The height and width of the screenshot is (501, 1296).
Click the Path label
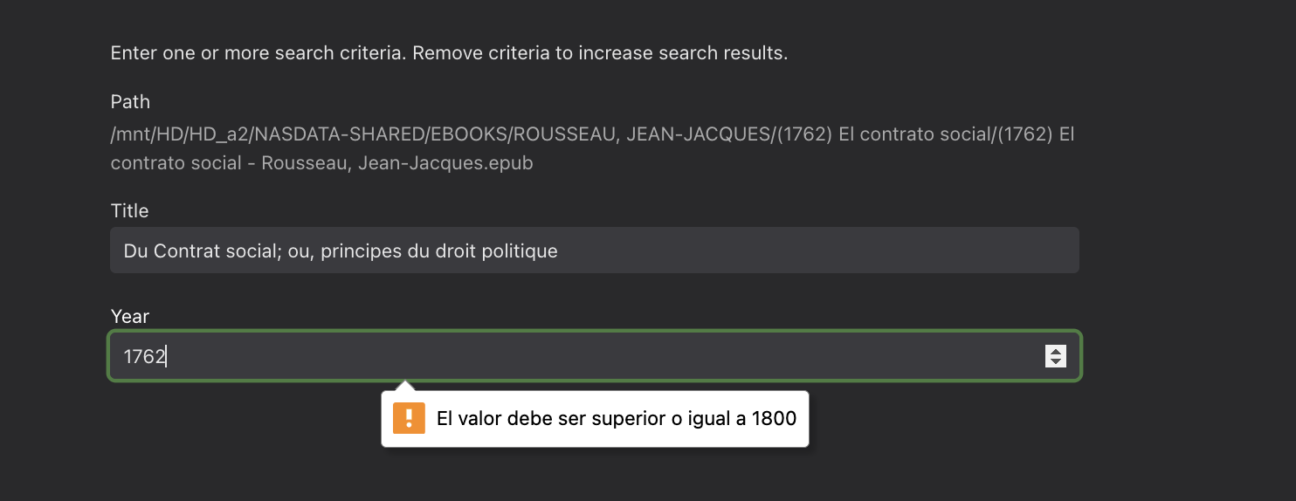[x=130, y=102]
